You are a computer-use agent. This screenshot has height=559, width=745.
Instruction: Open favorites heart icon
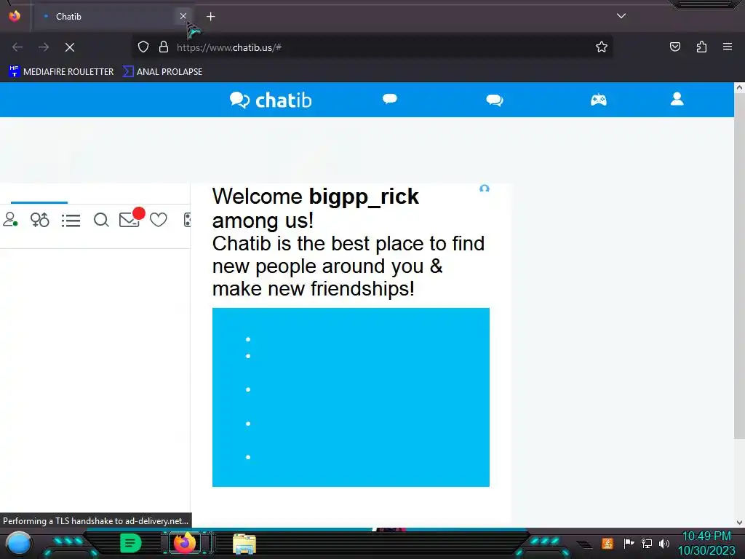[158, 220]
